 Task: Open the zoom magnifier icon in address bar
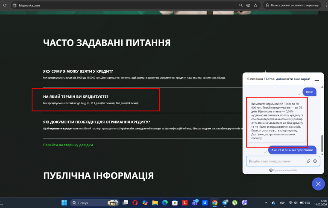pos(241,5)
